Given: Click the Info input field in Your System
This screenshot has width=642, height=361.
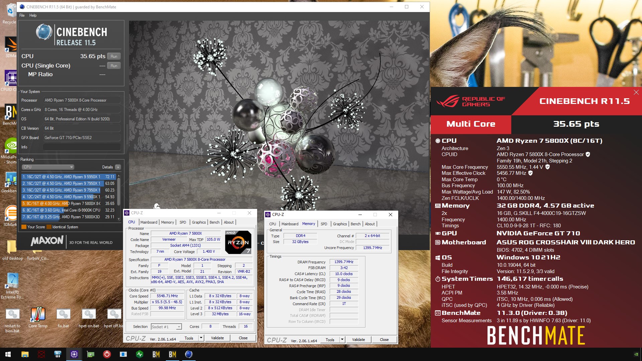Looking at the screenshot, I should (x=82, y=147).
